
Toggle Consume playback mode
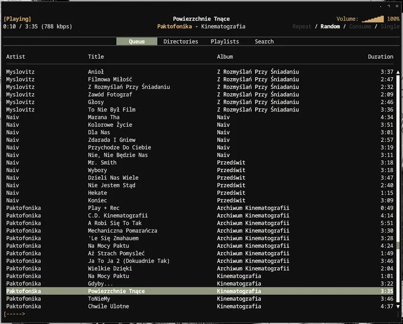coord(360,27)
